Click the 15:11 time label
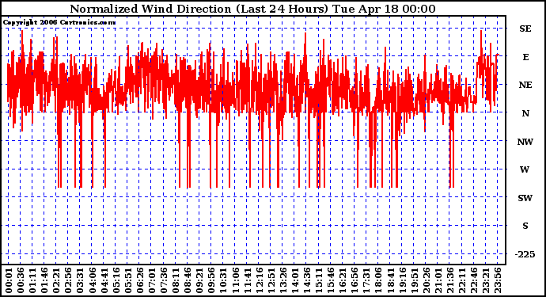This screenshot has height=297, width=546. click(x=318, y=280)
